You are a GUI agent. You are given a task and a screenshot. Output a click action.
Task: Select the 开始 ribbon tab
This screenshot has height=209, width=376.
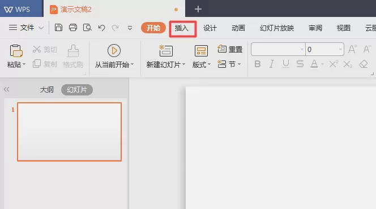pyautogui.click(x=153, y=28)
